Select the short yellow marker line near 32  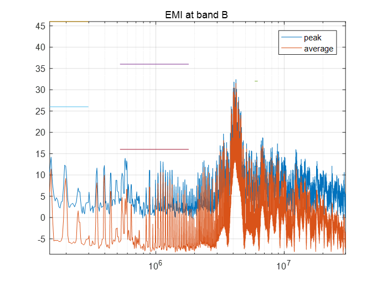click(256, 81)
